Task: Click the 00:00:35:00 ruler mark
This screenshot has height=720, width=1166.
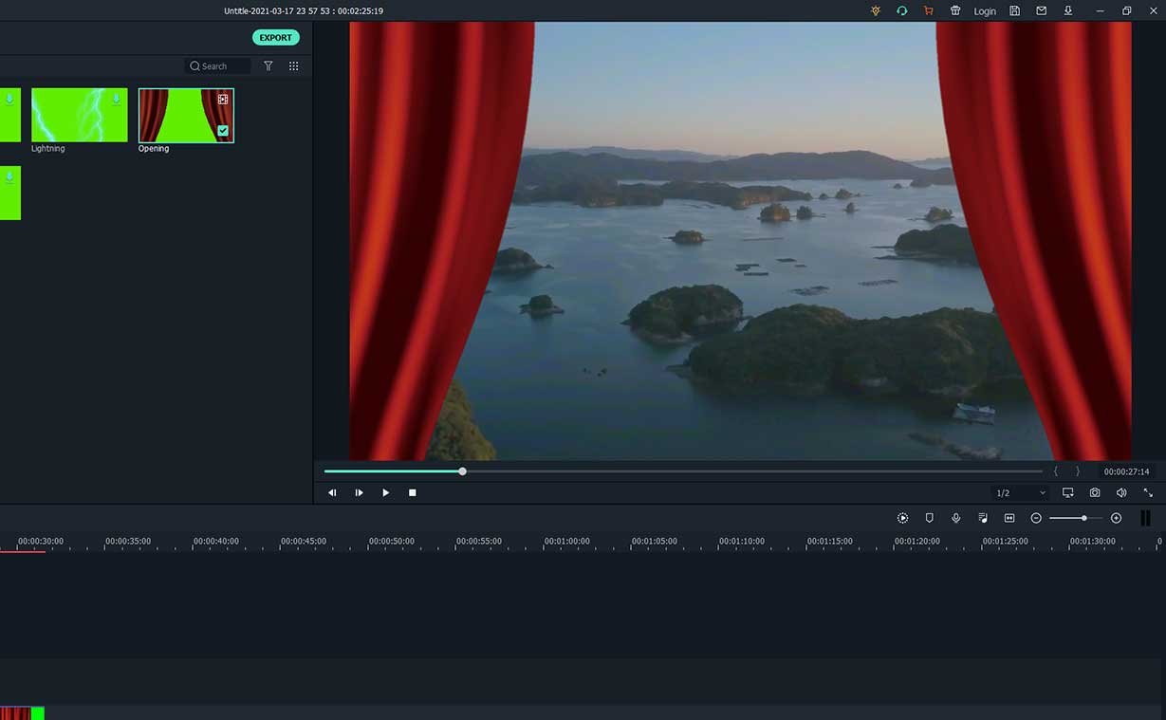Action: [128, 542]
